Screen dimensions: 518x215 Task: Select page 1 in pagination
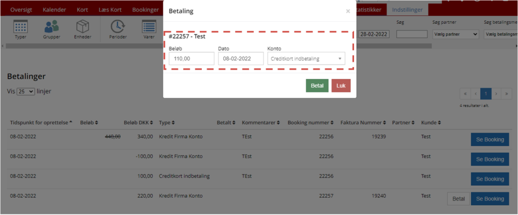486,94
